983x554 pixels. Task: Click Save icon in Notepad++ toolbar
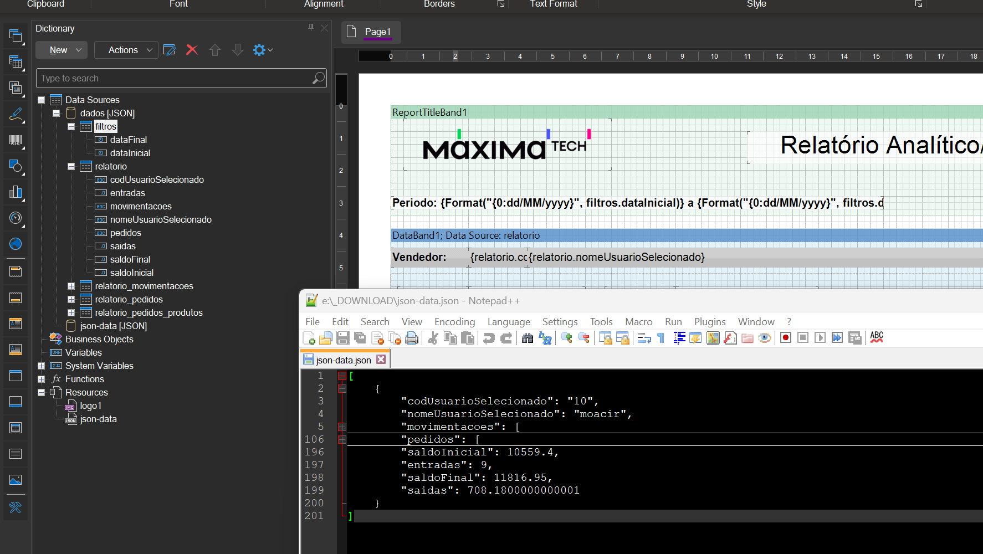[x=343, y=338]
